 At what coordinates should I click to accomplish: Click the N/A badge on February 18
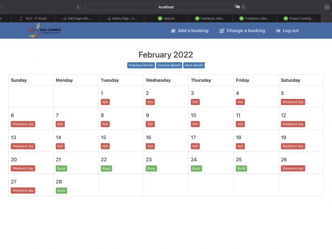240,146
